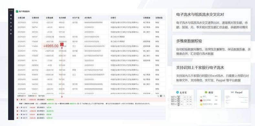
Task: Click transaction time cell 144743
Action: click(x=35, y=84)
